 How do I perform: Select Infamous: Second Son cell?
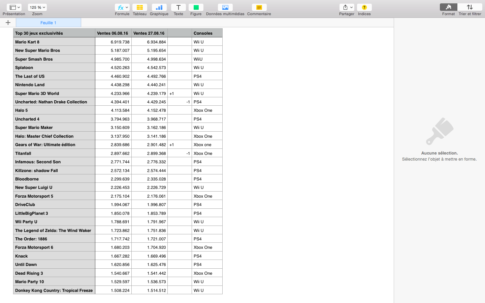point(54,162)
